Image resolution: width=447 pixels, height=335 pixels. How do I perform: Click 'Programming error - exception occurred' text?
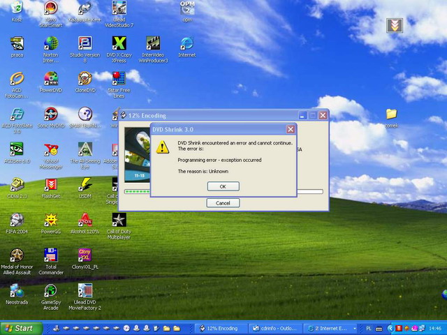click(219, 160)
